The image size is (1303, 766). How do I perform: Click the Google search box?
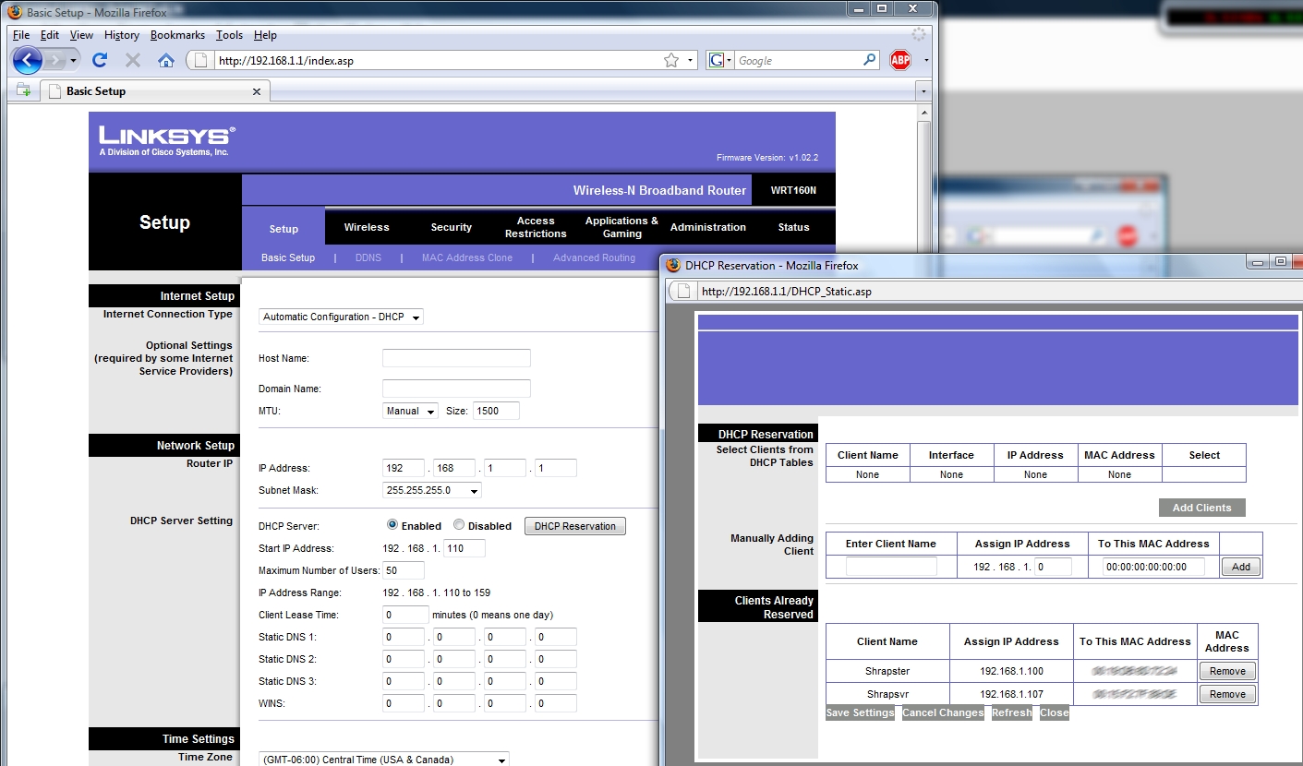[797, 61]
